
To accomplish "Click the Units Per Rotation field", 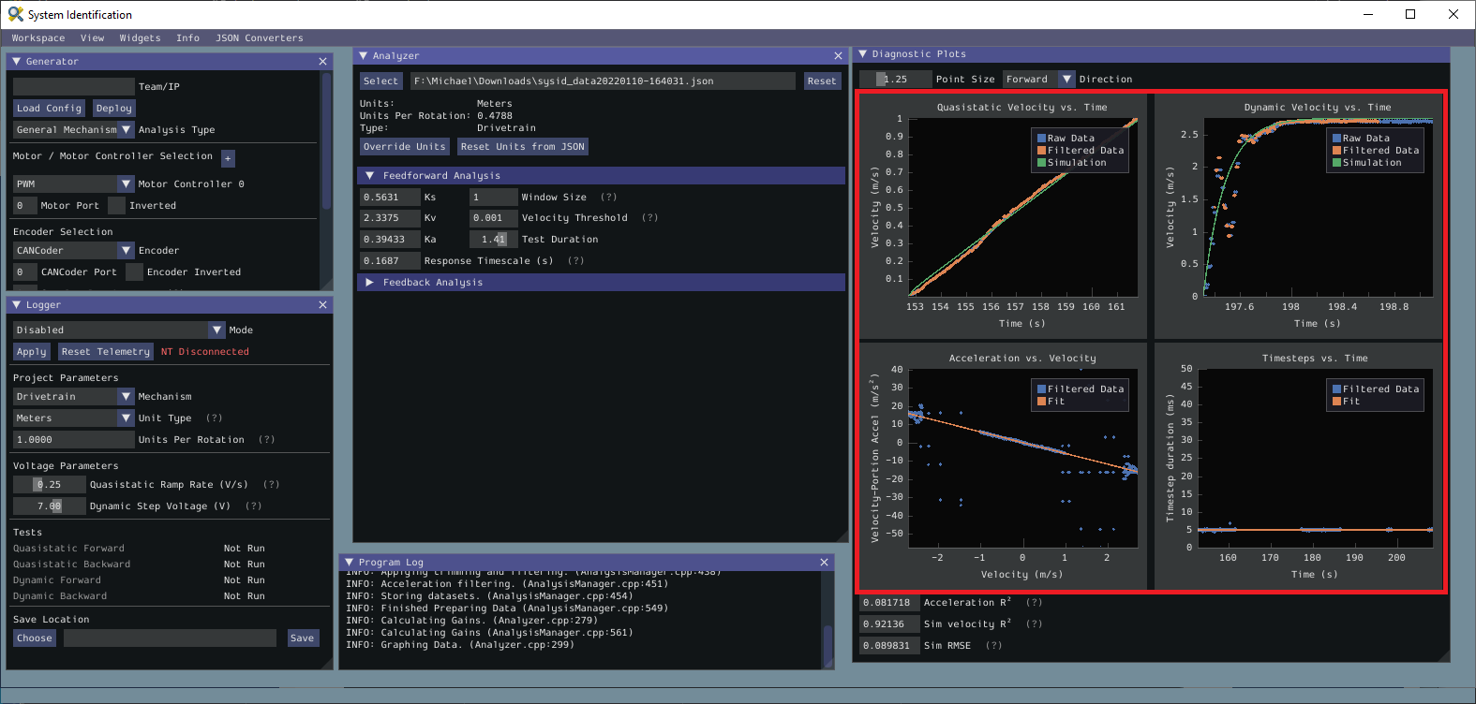I will coord(74,440).
